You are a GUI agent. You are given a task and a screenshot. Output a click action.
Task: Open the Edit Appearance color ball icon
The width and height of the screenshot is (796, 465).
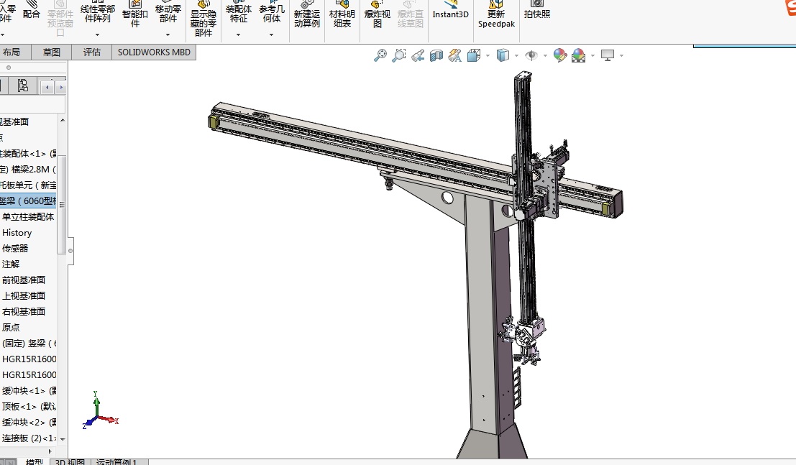(560, 55)
